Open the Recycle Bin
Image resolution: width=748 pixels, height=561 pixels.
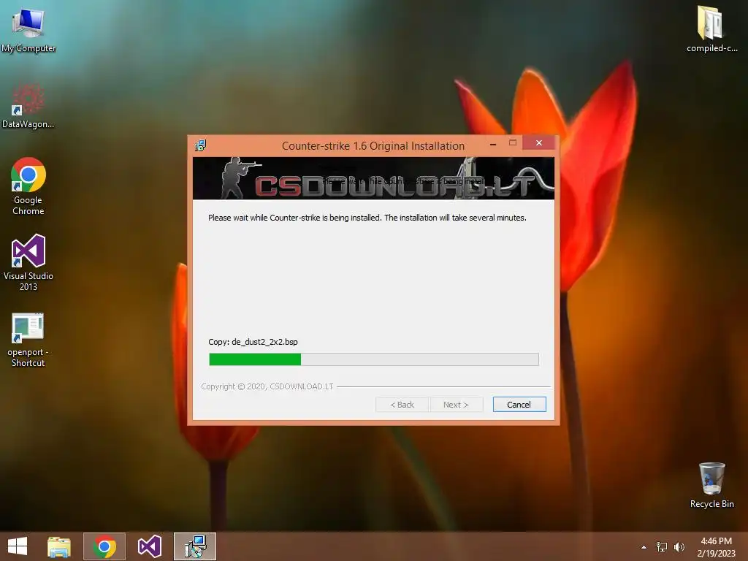coord(711,485)
